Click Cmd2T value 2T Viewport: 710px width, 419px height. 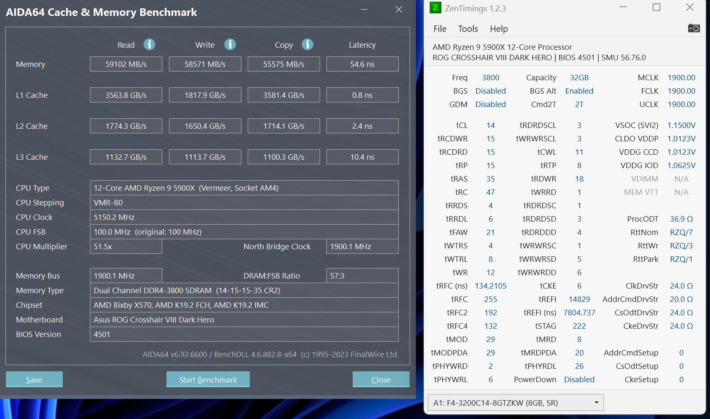click(579, 104)
